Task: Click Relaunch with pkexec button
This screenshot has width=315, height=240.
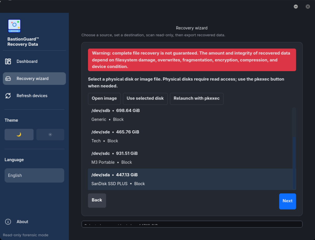Action: [x=197, y=99]
